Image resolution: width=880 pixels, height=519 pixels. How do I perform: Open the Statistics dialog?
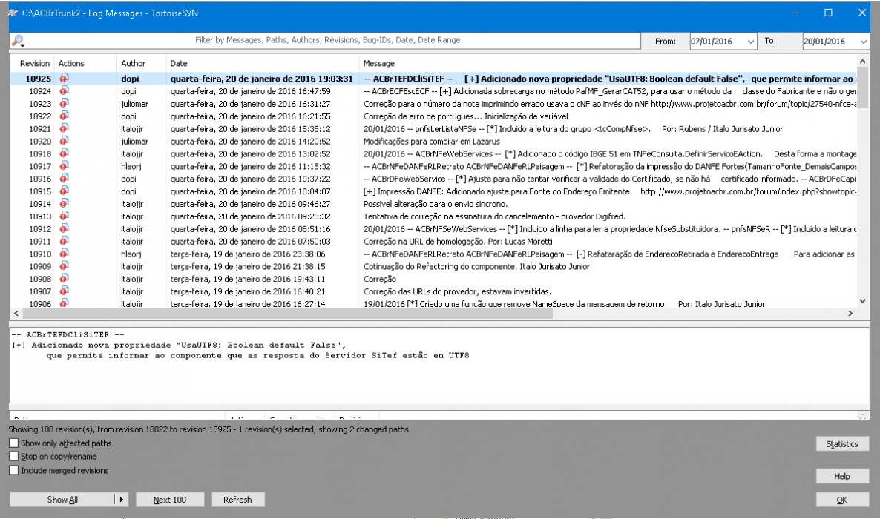coord(842,444)
